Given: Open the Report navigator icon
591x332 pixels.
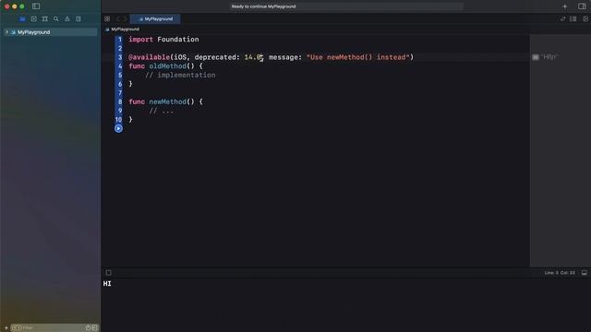Looking at the screenshot, I should click(78, 18).
